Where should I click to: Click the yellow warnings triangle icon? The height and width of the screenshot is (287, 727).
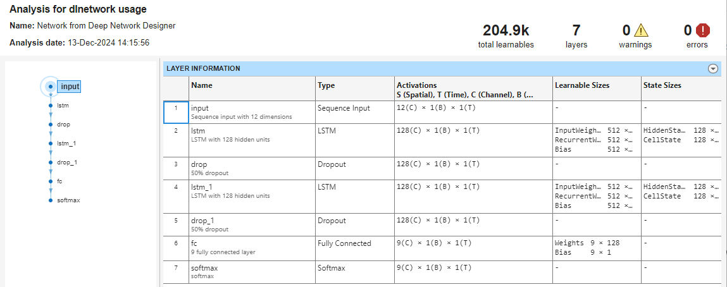642,30
